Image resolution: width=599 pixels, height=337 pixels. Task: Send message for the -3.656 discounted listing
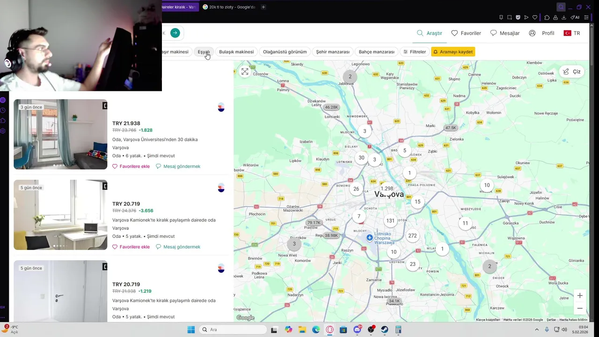(178, 247)
